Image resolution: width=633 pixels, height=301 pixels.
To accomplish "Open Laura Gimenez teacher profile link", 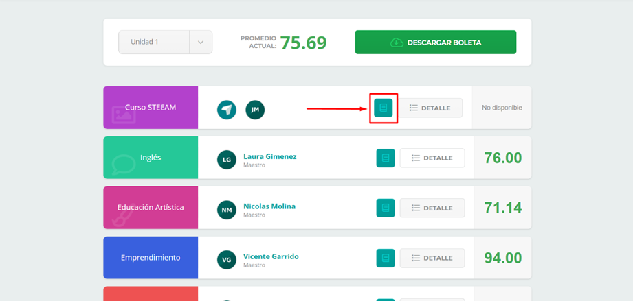I will click(x=269, y=156).
